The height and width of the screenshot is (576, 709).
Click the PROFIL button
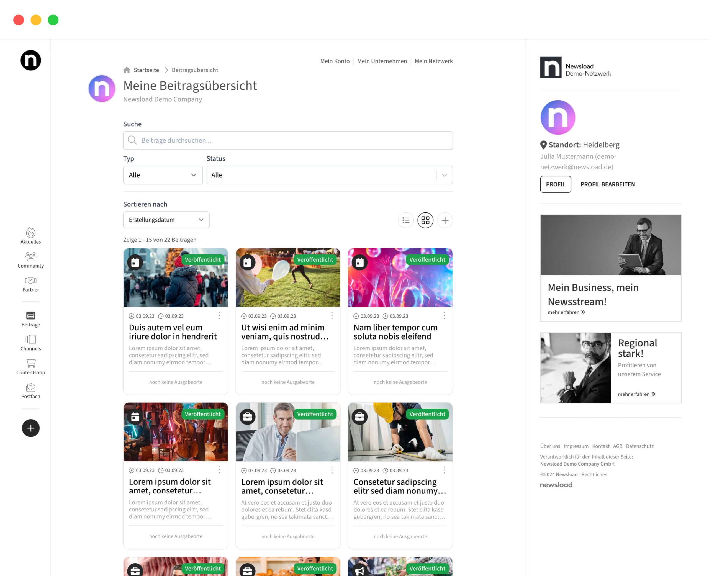pos(555,184)
